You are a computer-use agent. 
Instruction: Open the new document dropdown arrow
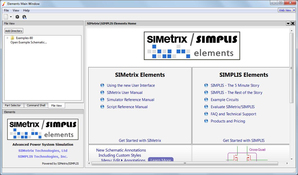pos(11,17)
